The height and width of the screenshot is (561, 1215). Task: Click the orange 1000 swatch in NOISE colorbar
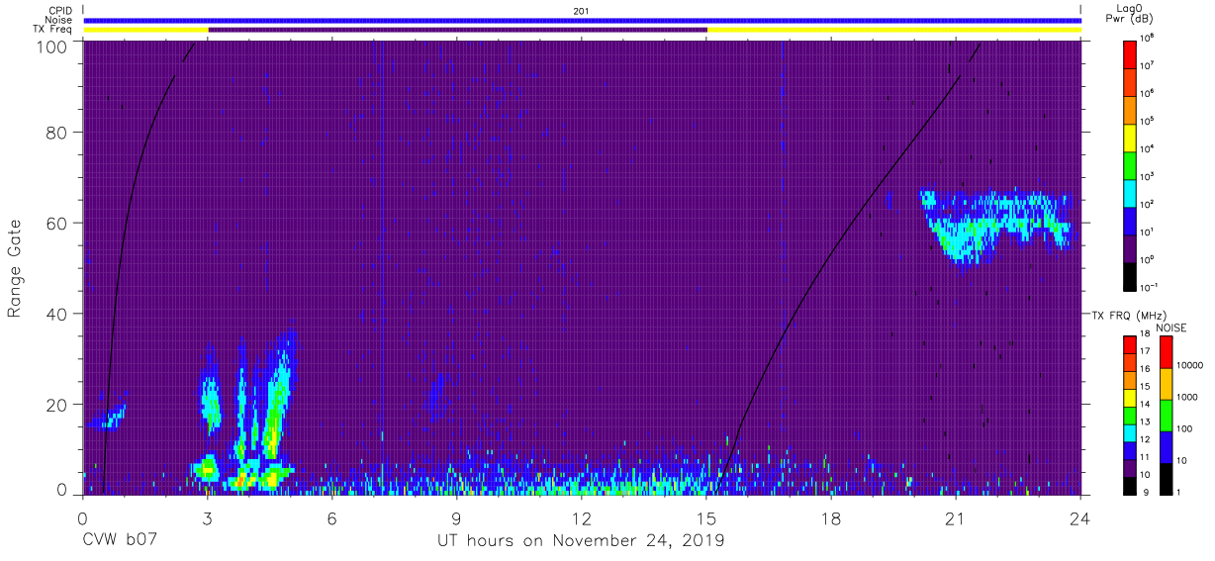tap(1166, 382)
